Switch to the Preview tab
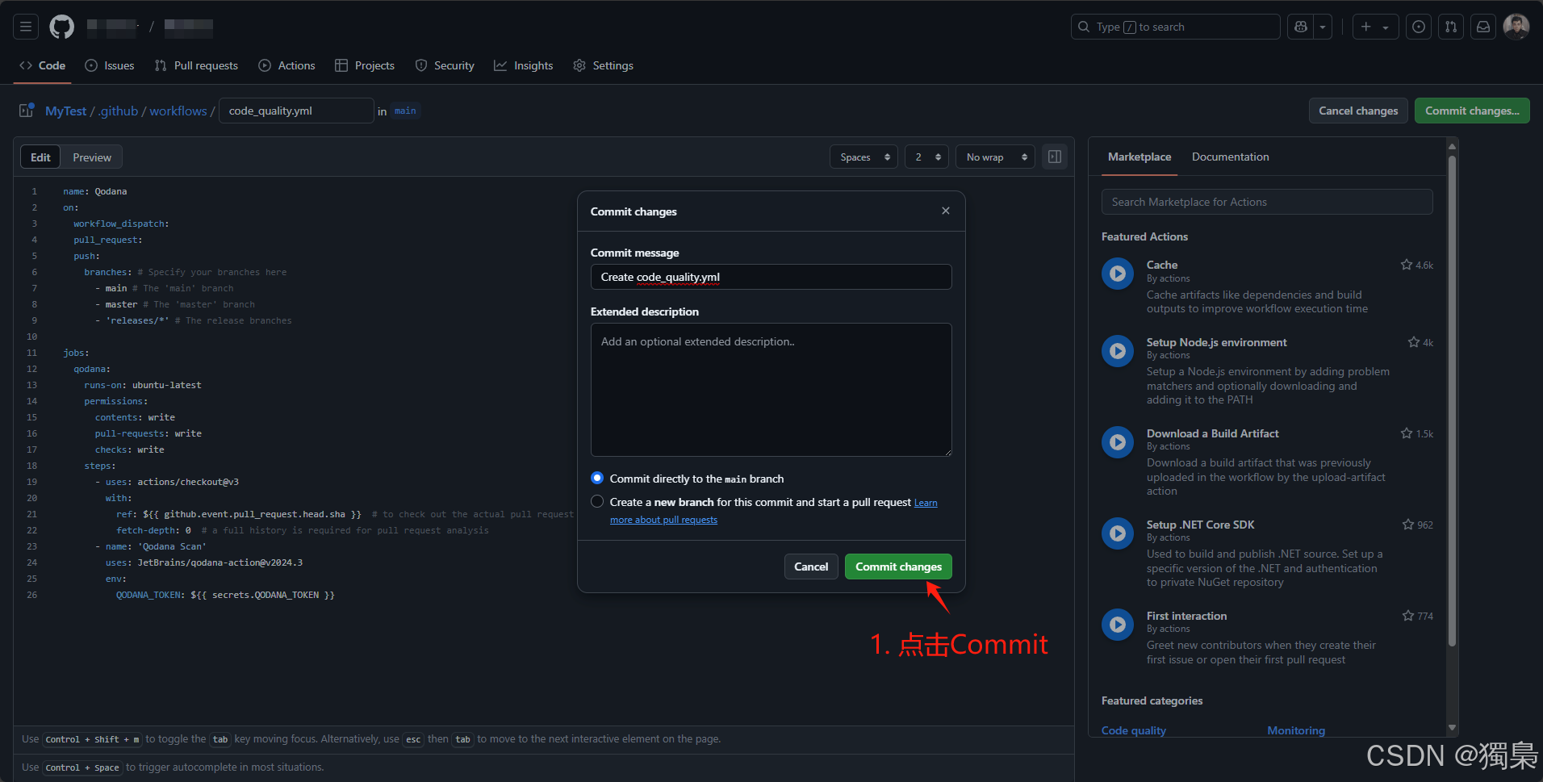The image size is (1543, 782). (90, 157)
